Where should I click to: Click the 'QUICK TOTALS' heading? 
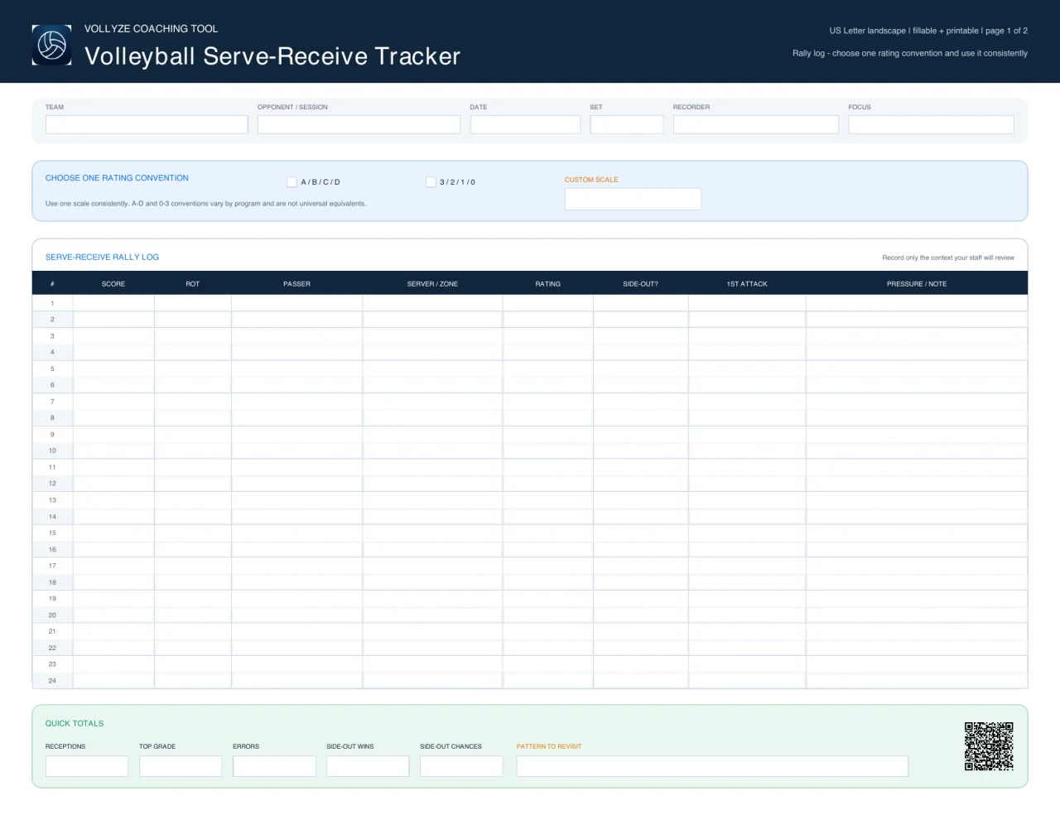[x=75, y=723]
